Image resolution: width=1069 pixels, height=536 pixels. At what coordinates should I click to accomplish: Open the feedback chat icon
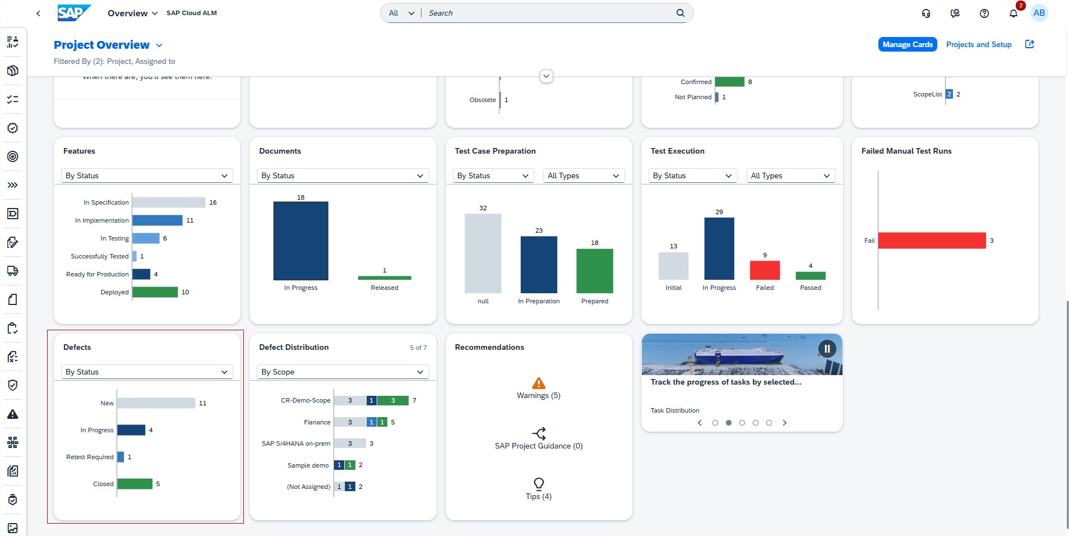point(955,13)
